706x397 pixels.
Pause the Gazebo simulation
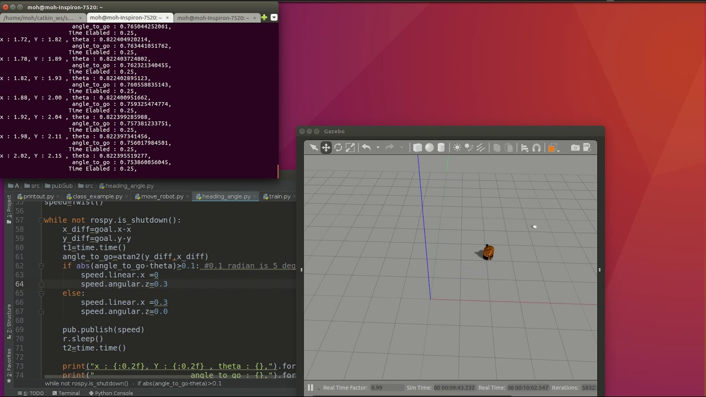(x=310, y=388)
